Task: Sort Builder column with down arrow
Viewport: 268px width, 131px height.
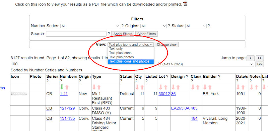Action: [205, 87]
